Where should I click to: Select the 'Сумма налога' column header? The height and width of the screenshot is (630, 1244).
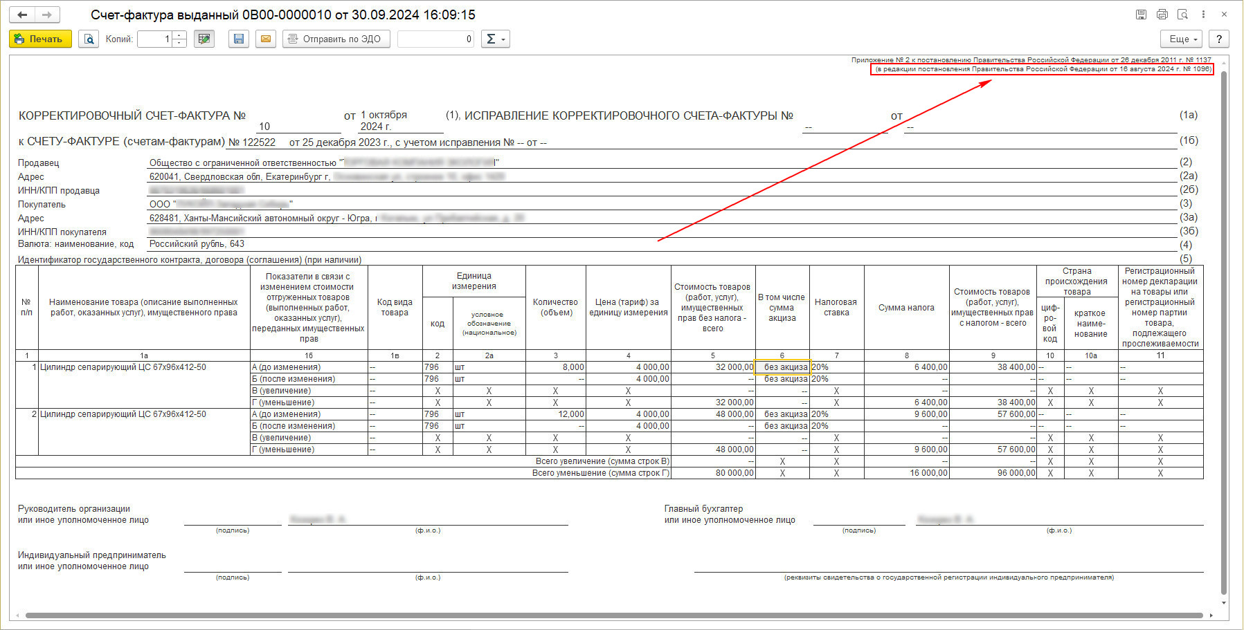pyautogui.click(x=907, y=307)
